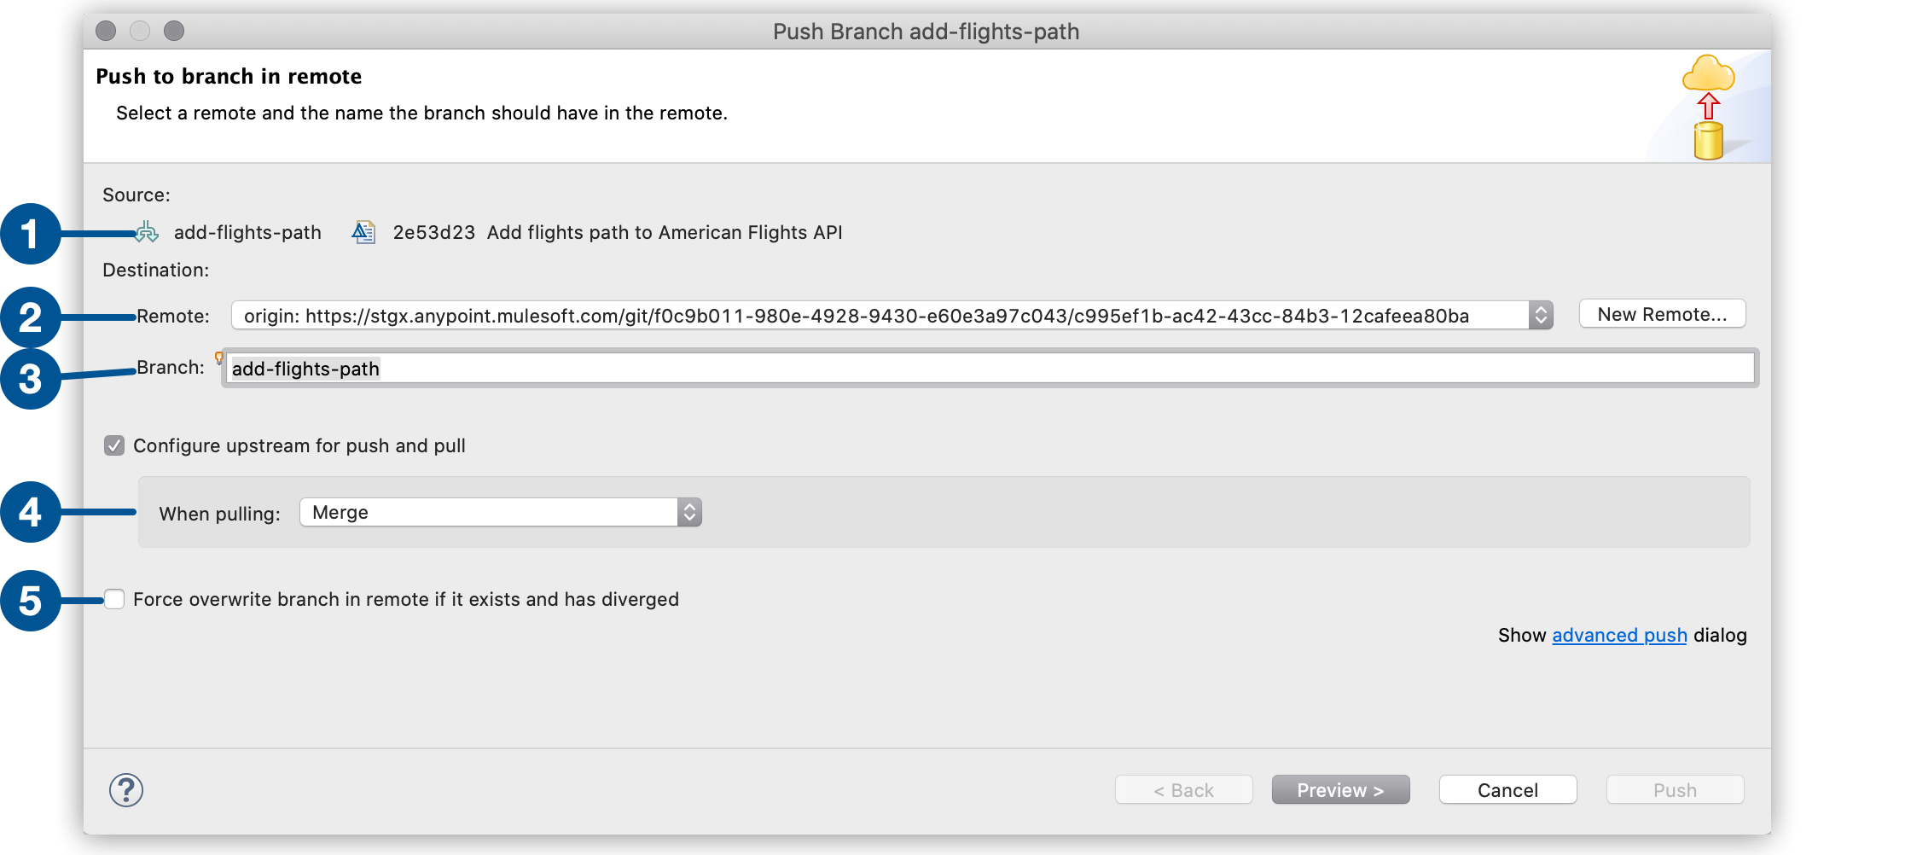Click the cloud upload illustration
The width and height of the screenshot is (1911, 855).
[1709, 107]
